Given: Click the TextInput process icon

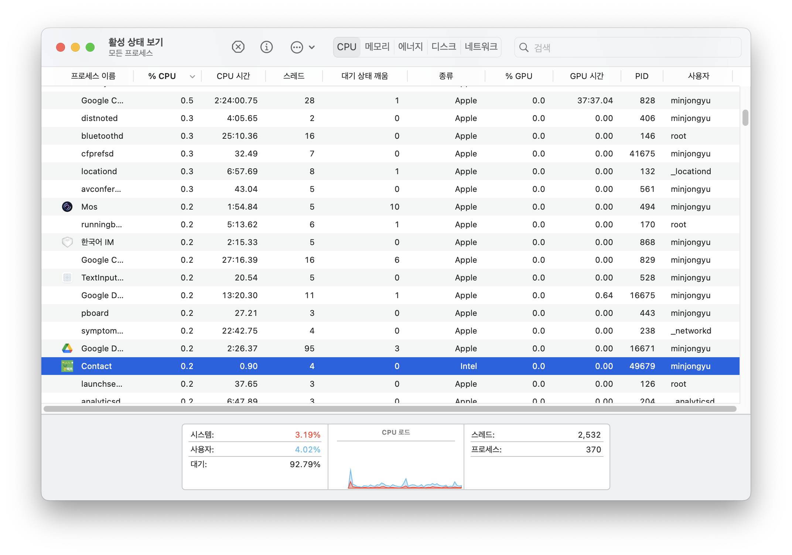Looking at the screenshot, I should tap(67, 277).
